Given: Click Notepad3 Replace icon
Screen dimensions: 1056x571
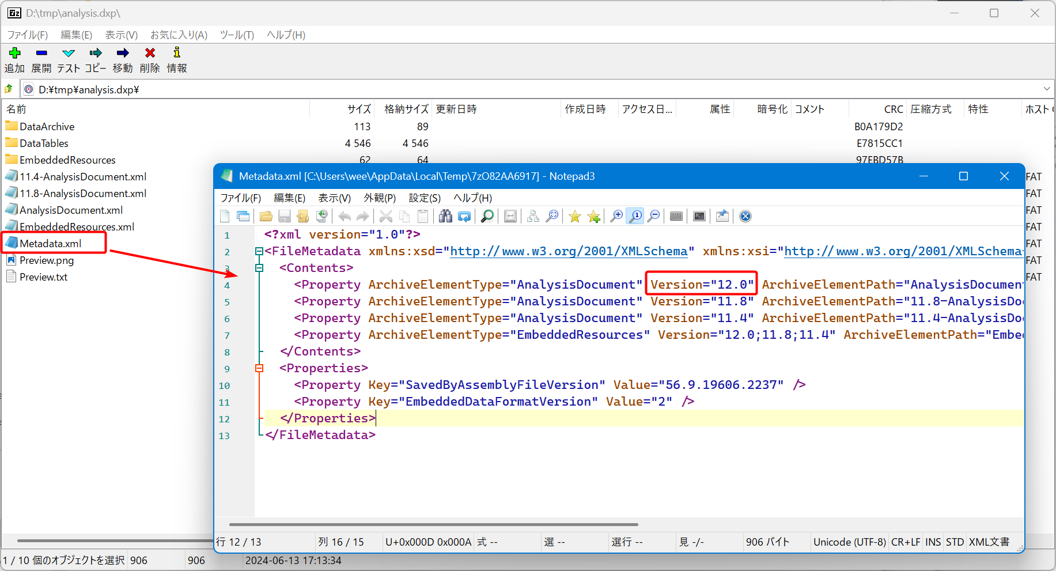Looking at the screenshot, I should 464,216.
